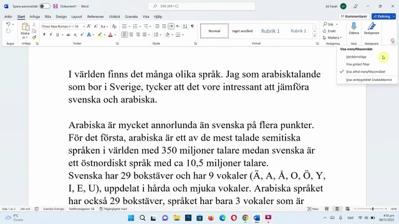
Task: Open the Design ribbon tab
Action: (61, 17)
